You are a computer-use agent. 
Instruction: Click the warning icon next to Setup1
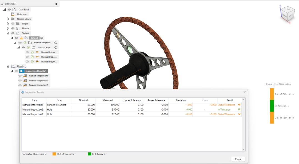point(21,37)
